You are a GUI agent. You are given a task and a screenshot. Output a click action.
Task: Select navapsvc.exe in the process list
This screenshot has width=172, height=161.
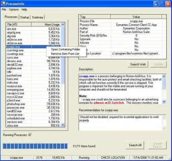coord(33,93)
